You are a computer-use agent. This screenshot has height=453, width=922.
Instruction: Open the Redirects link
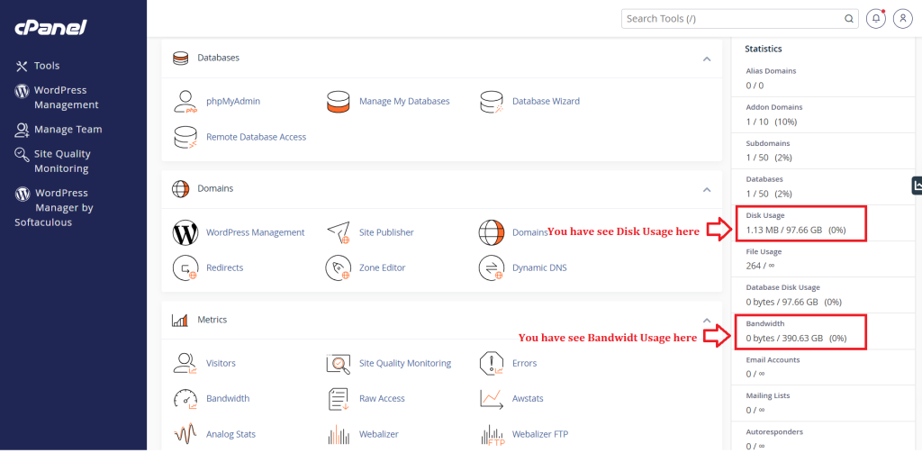pyautogui.click(x=224, y=267)
